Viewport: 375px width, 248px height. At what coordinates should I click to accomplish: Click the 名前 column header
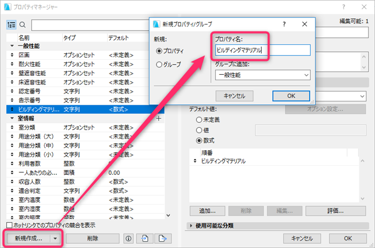(40, 38)
